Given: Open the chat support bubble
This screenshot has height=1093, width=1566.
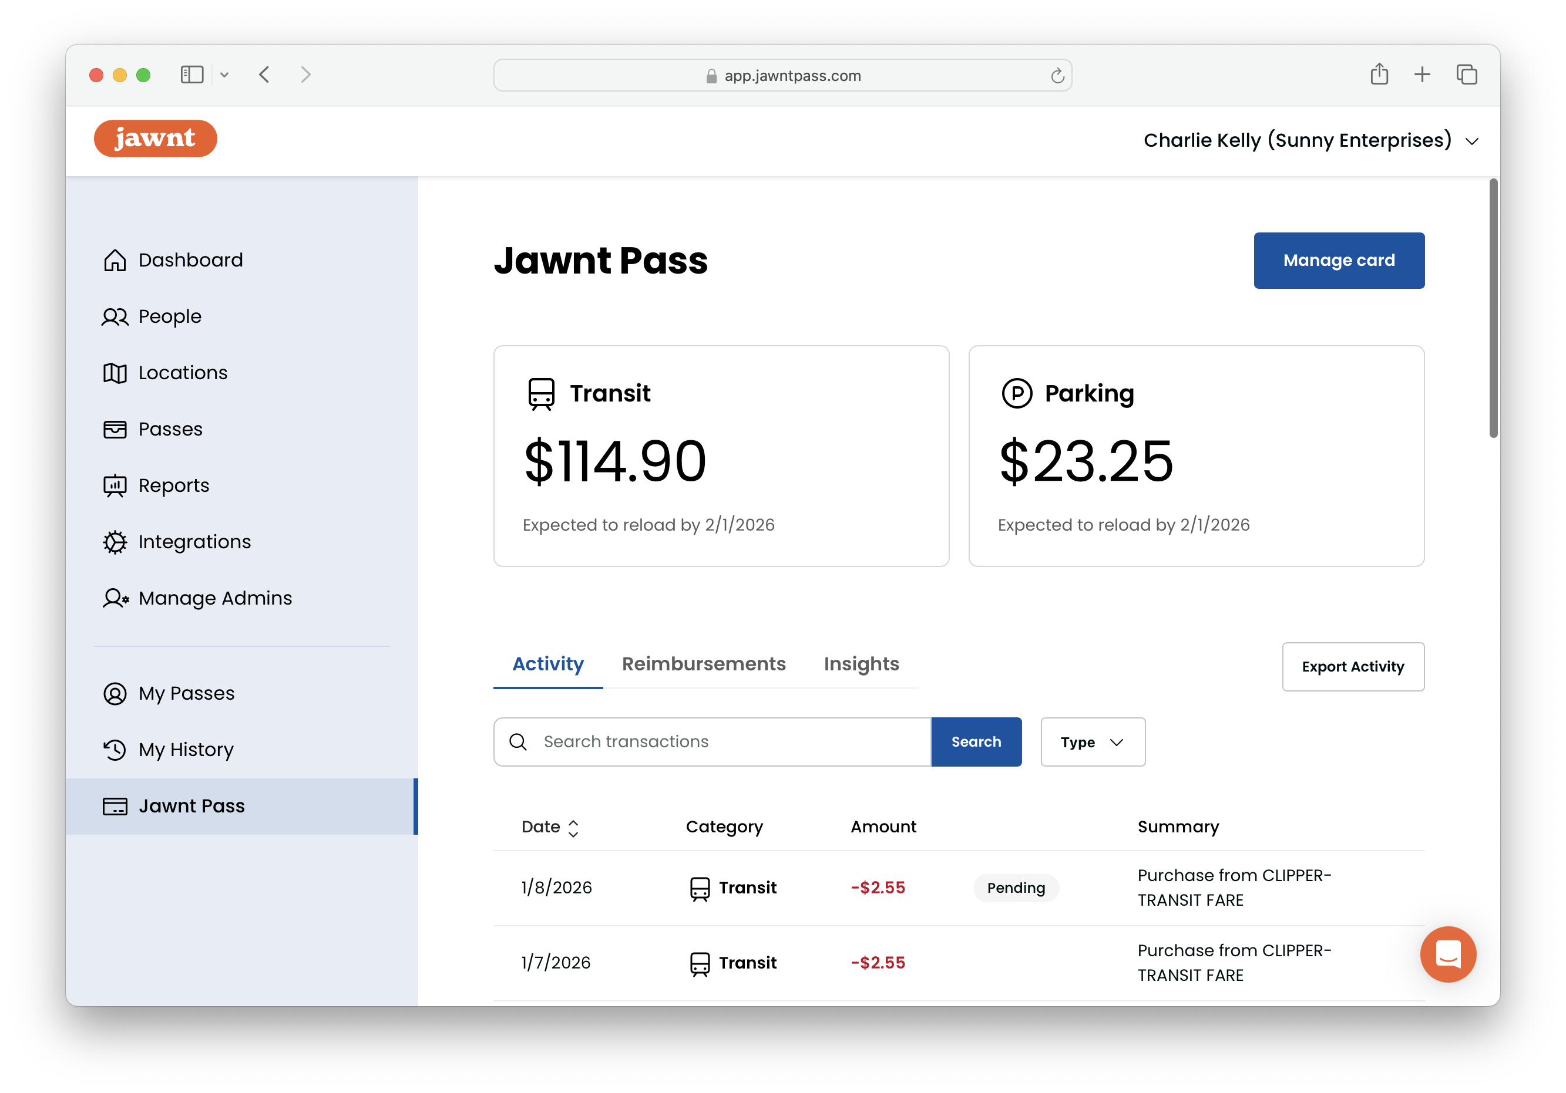Looking at the screenshot, I should coord(1448,953).
